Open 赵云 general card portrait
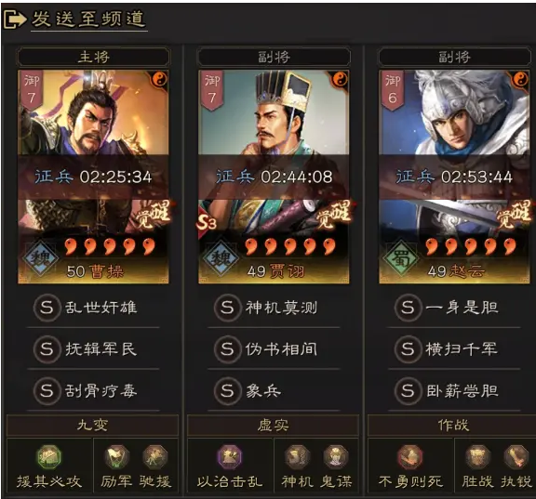536x499 pixels. (455, 177)
